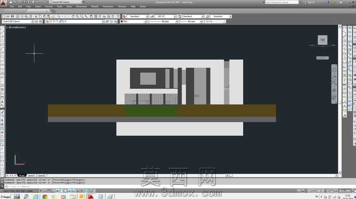Viewport: 356px width, 199px height.
Task: Switch to the Layout2 tab
Action: pyautogui.click(x=42, y=176)
